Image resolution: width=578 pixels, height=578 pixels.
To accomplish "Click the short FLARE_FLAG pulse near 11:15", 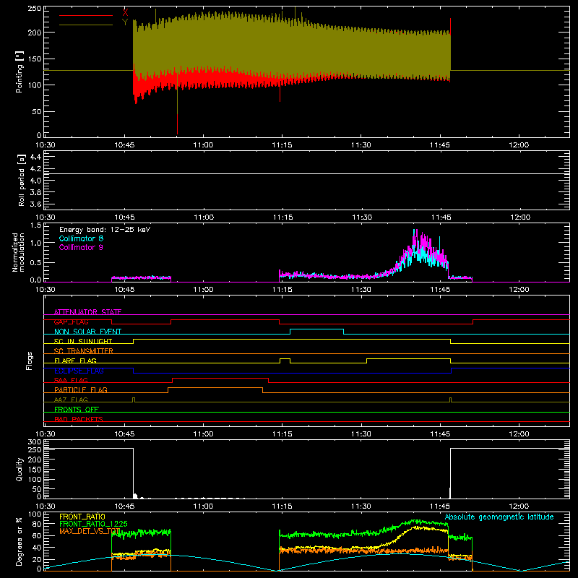I will pyautogui.click(x=285, y=358).
